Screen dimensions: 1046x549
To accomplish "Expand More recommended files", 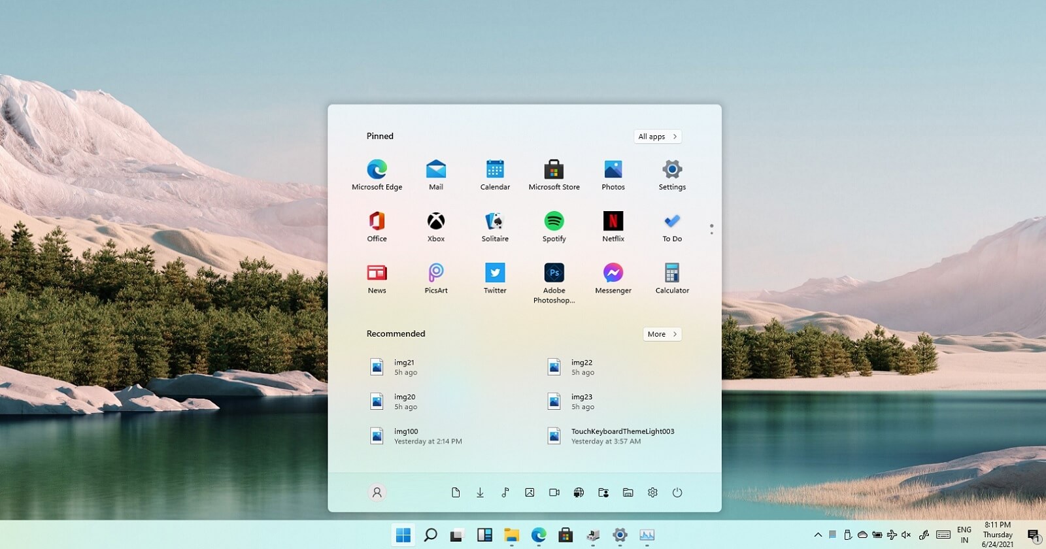I will click(662, 334).
